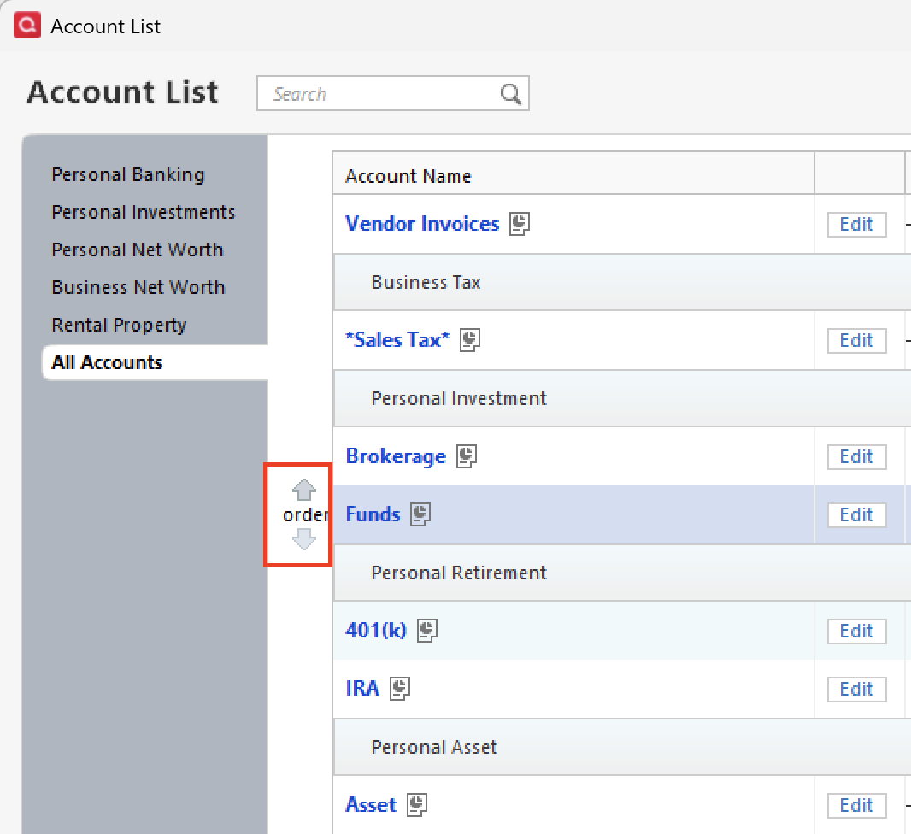Click Edit next to Brokerage
Viewport: 911px width, 834px height.
point(856,456)
